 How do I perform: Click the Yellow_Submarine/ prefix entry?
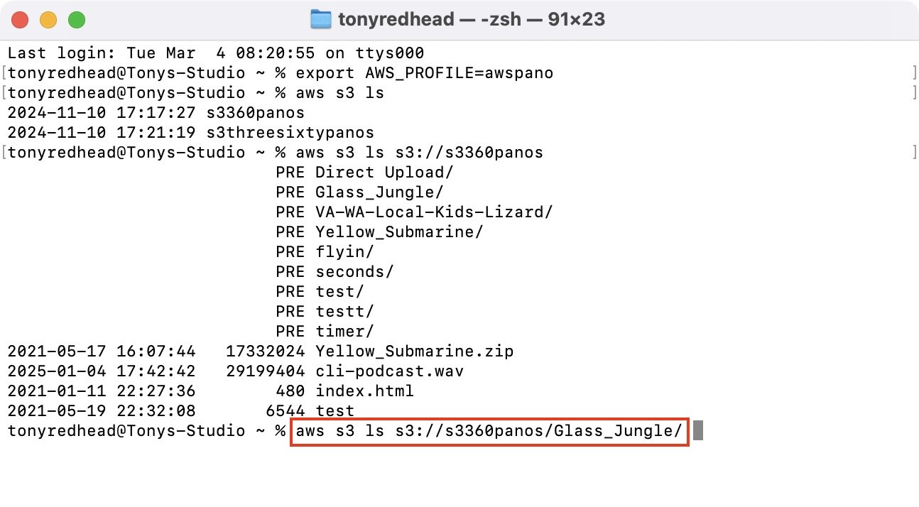tap(399, 231)
